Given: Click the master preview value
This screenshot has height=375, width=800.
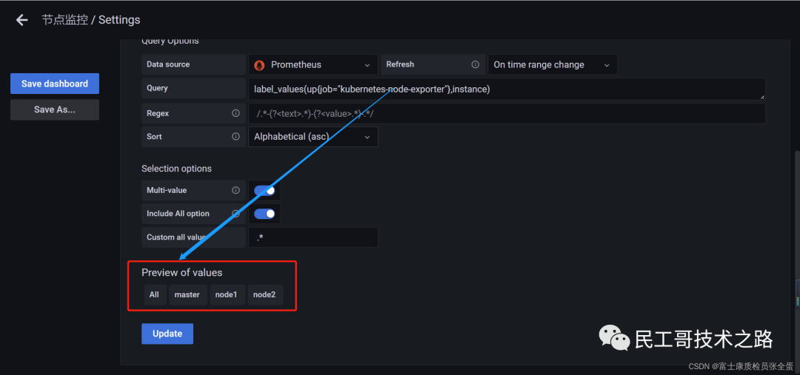Looking at the screenshot, I should tap(187, 294).
